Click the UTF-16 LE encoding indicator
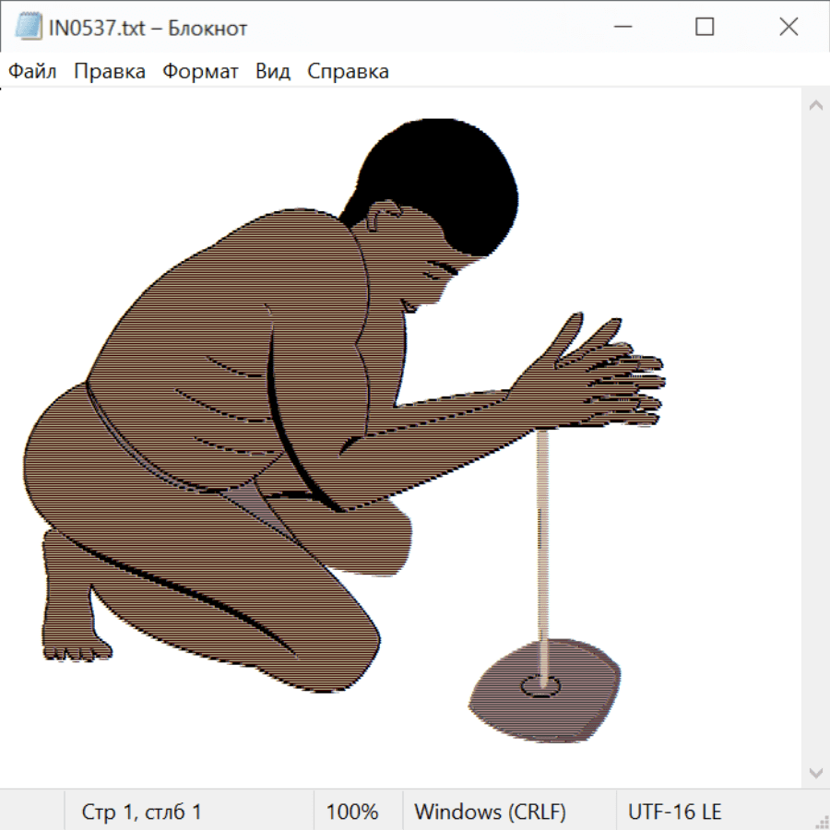The height and width of the screenshot is (830, 830). tap(674, 812)
